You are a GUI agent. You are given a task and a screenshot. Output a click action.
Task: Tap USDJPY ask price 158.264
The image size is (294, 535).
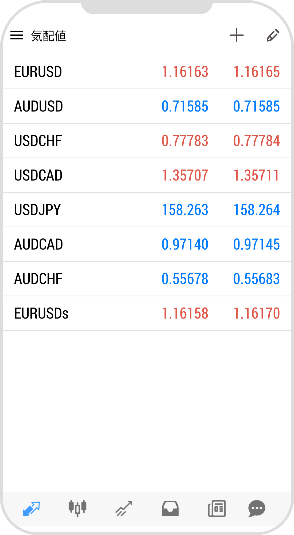pos(257,210)
